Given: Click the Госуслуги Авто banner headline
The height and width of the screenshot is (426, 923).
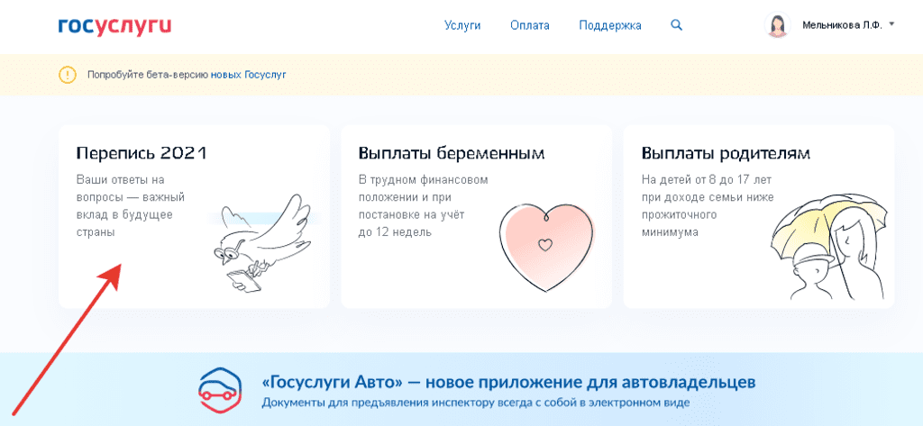Looking at the screenshot, I should click(x=508, y=383).
